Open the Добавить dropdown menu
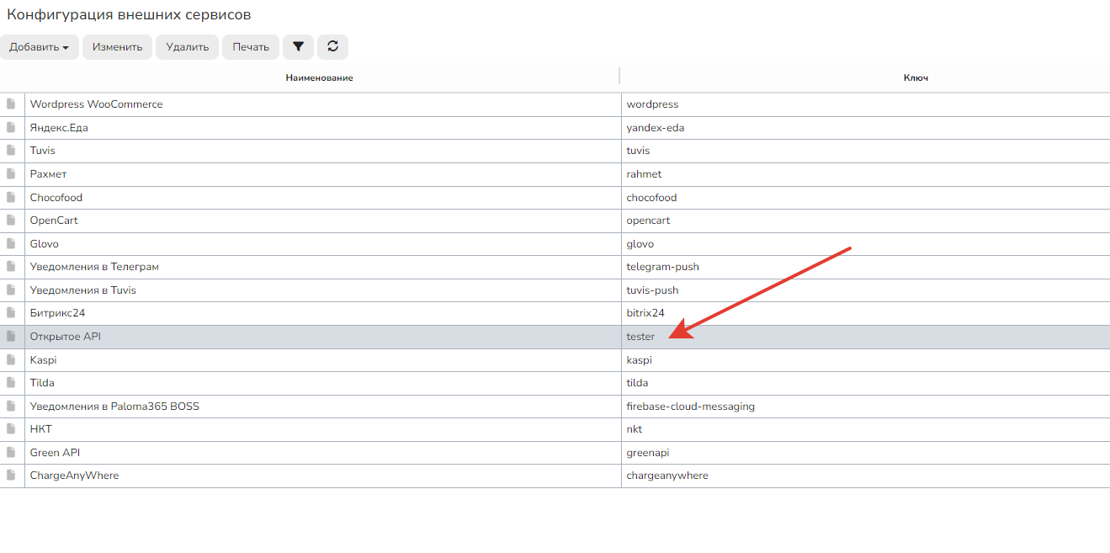Screen dimensions: 1110x553 tap(39, 47)
